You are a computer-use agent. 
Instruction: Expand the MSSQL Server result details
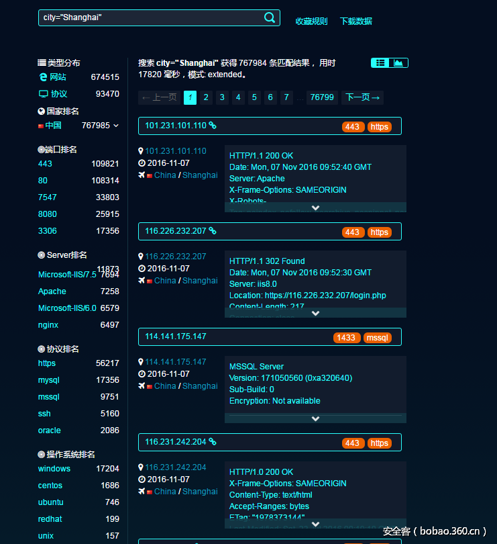point(315,418)
